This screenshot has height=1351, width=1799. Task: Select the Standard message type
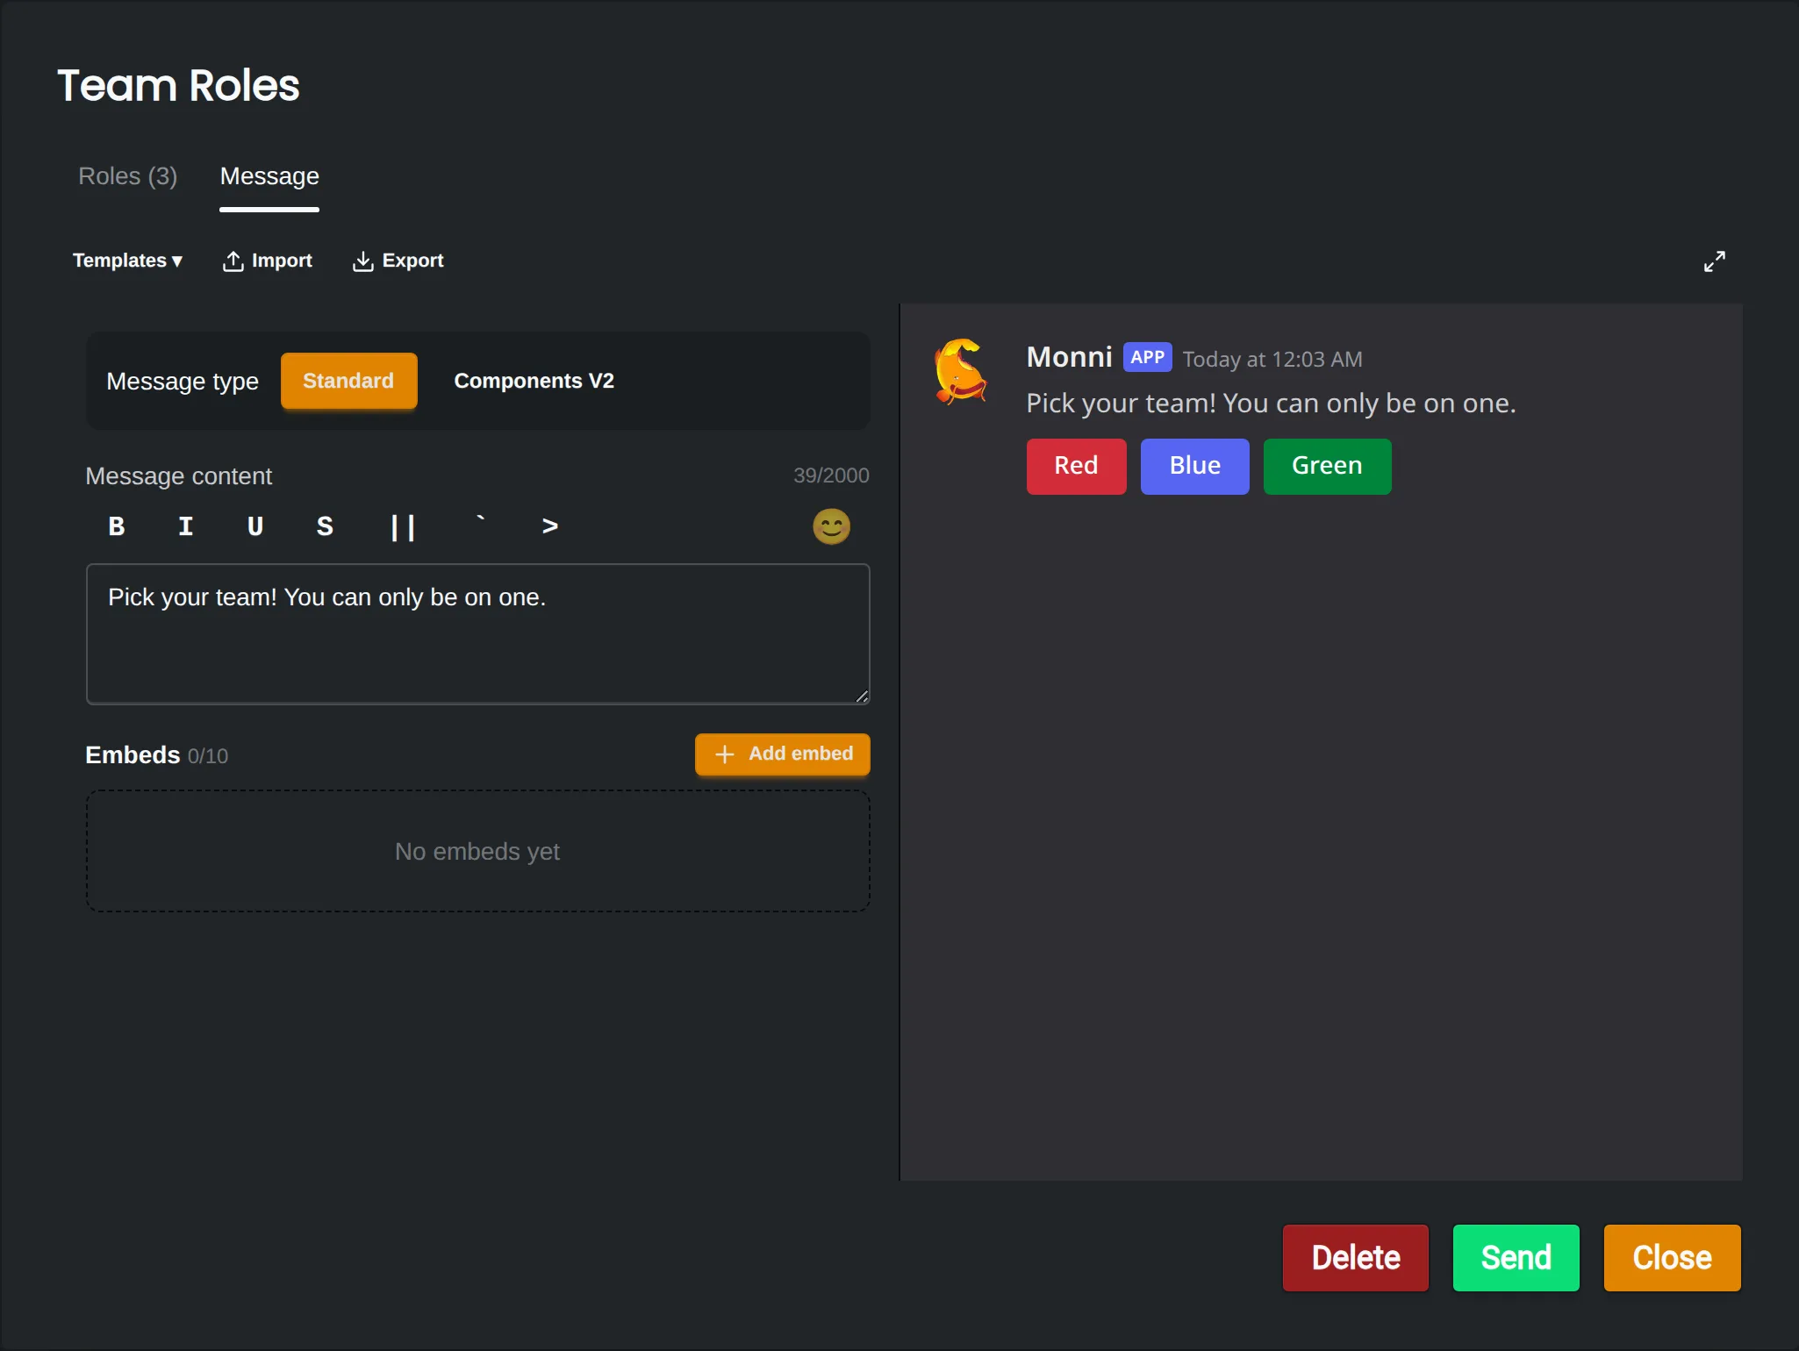348,381
